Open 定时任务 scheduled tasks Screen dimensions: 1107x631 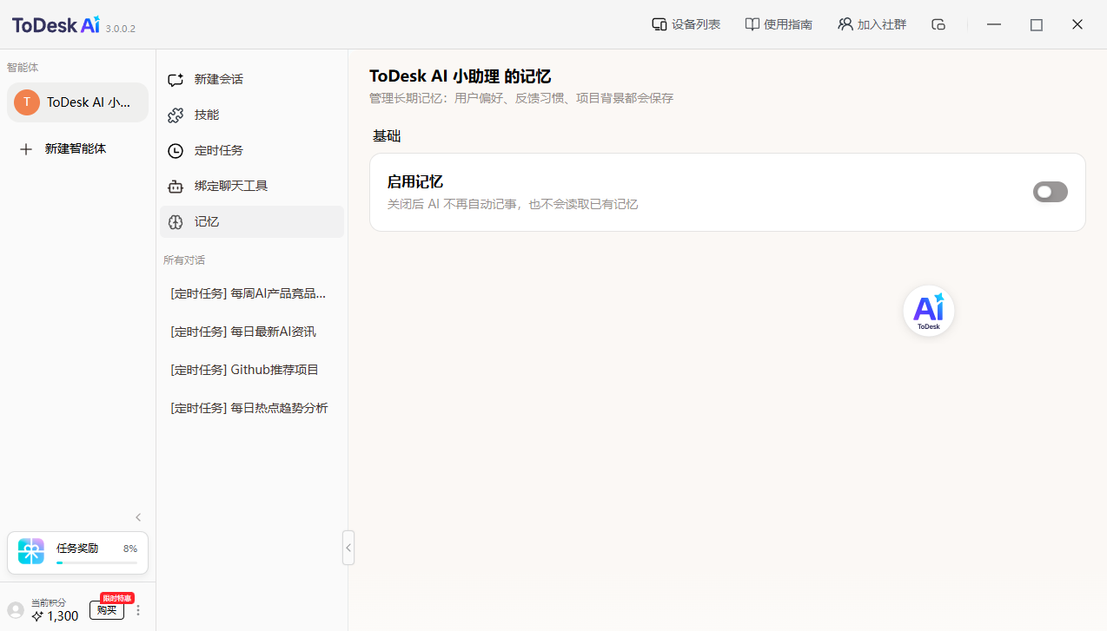(252, 150)
